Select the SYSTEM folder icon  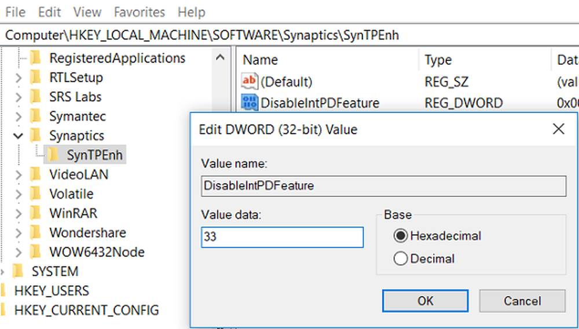(18, 272)
